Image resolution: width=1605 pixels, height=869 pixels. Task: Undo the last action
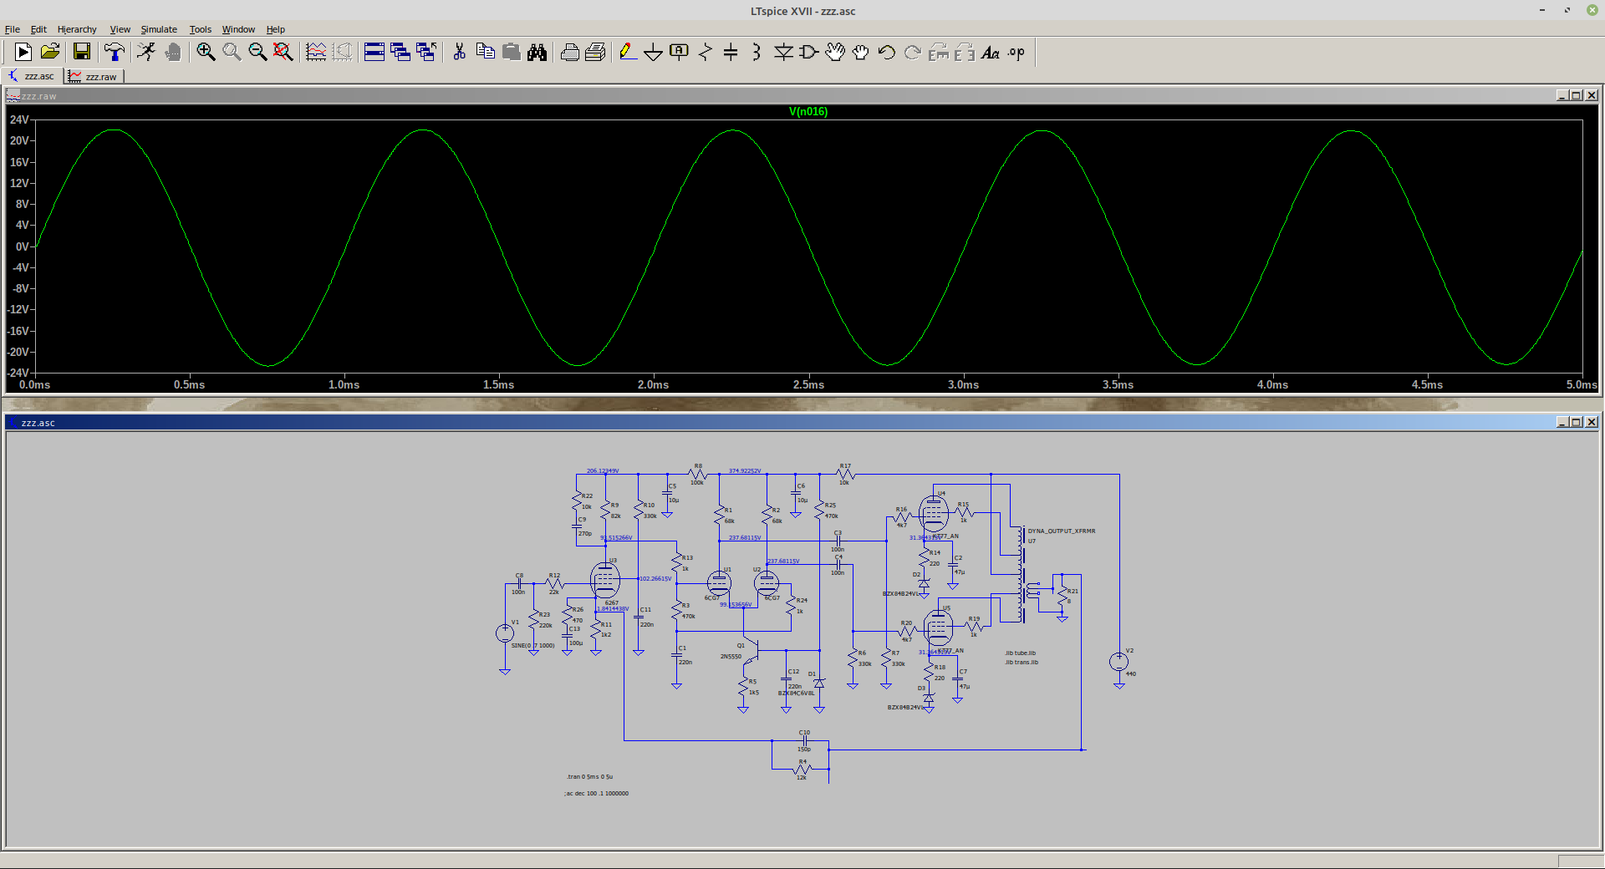tap(887, 53)
